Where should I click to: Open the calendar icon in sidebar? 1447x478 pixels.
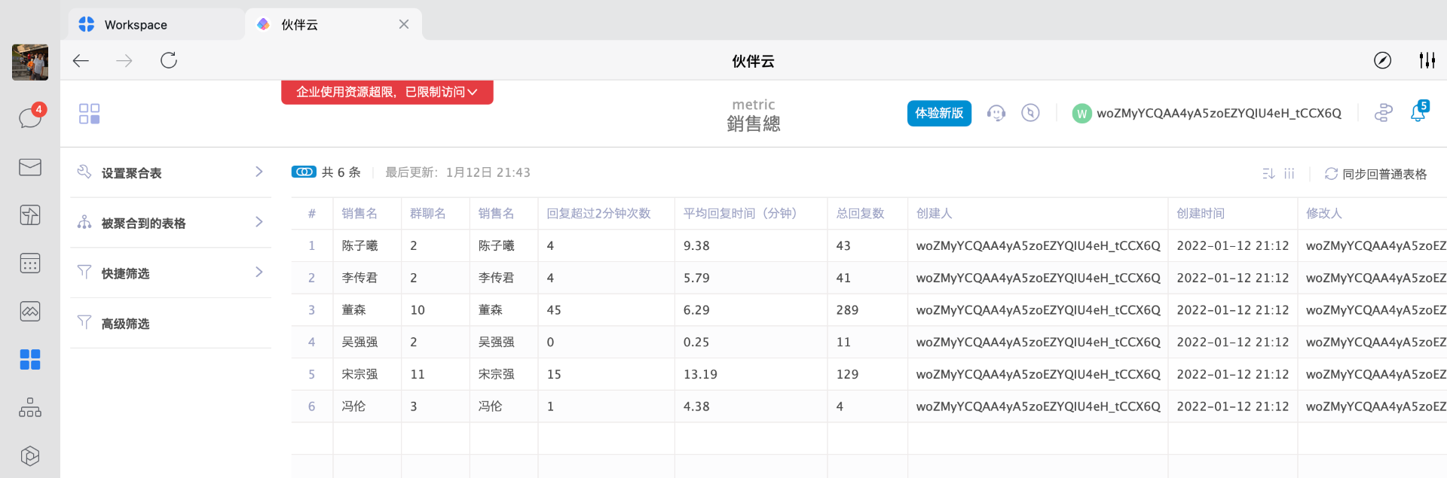30,263
